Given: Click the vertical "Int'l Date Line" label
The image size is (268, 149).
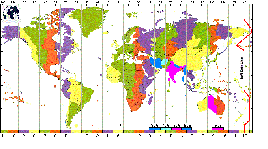Looking at the screenshot, I should click(242, 68).
